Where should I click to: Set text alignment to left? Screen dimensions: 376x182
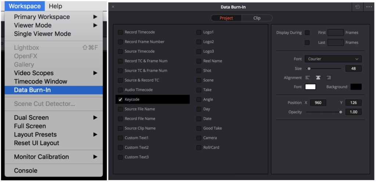tap(307, 77)
